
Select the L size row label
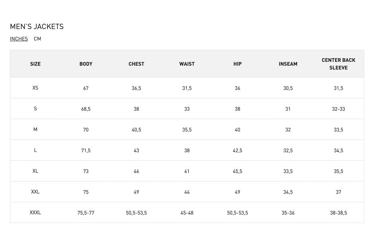click(35, 150)
